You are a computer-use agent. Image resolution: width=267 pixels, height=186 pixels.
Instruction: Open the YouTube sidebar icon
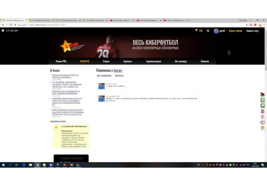click(x=262, y=111)
